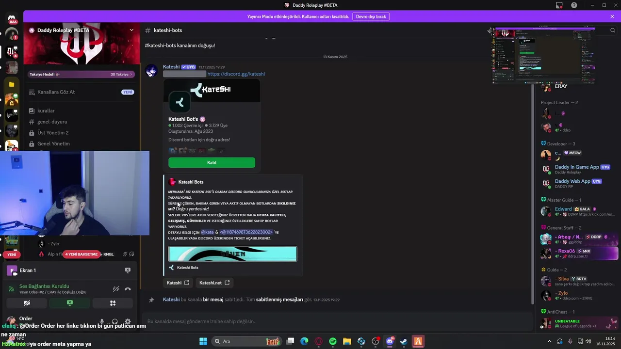This screenshot has width=621, height=349.
Task: Open Takviye Hedefi boost progress bar
Action: (82, 74)
